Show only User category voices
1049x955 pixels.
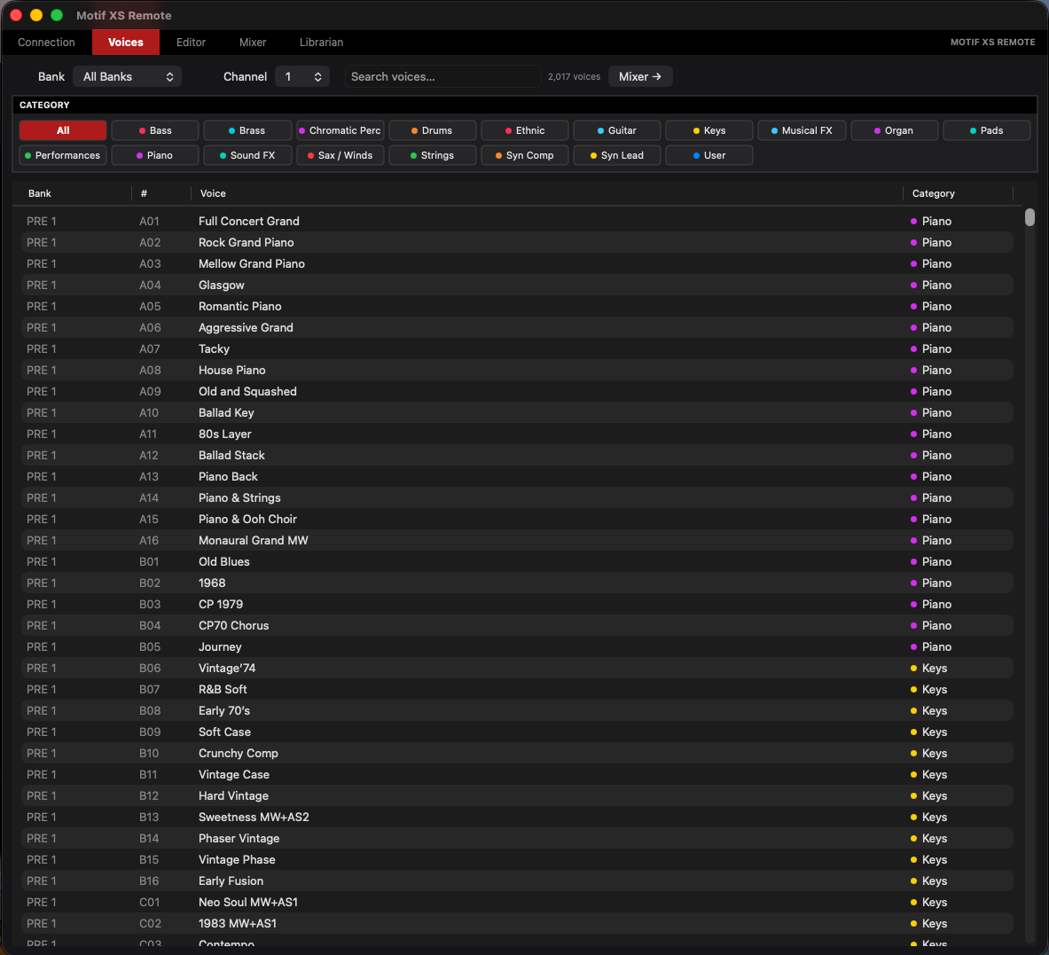[709, 155]
